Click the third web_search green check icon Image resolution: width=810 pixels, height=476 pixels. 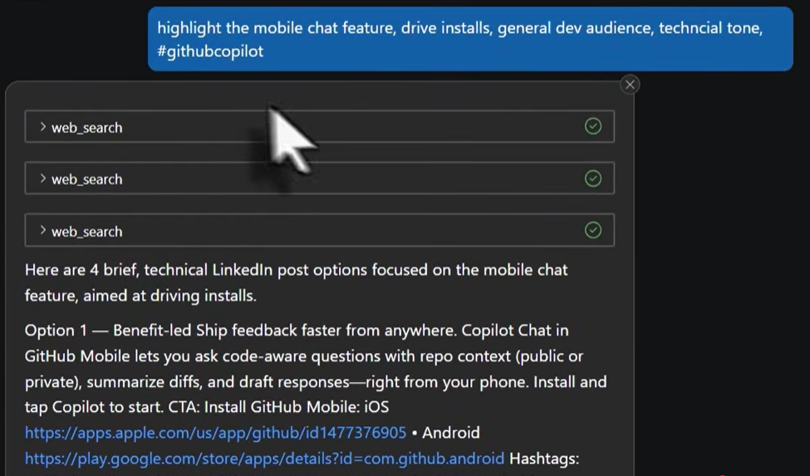point(593,230)
